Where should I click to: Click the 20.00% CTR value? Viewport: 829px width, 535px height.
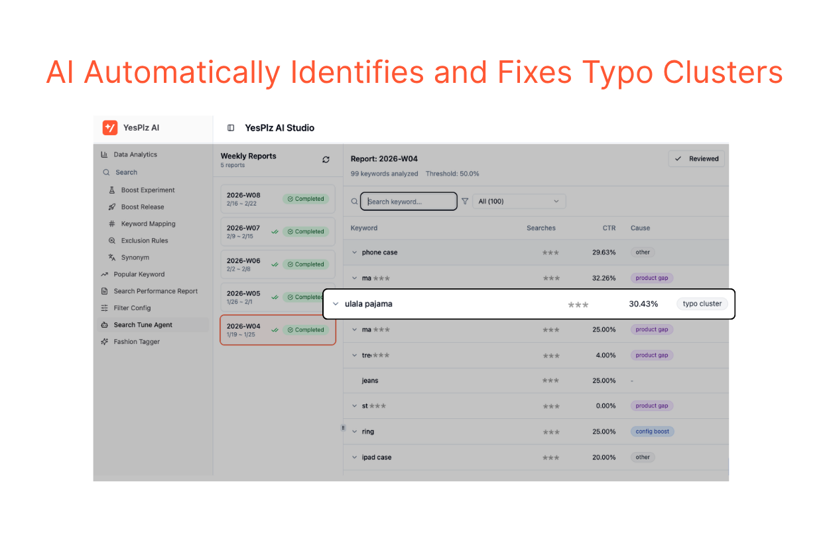coord(604,457)
